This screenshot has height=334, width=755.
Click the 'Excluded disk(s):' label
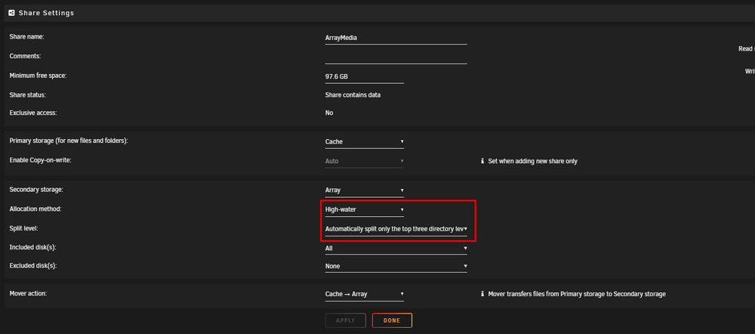[33, 265]
